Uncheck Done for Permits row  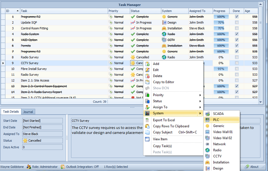(x=237, y=46)
